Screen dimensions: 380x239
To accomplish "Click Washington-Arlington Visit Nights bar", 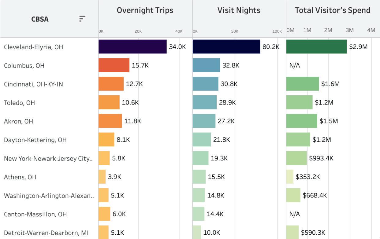I will (199, 196).
